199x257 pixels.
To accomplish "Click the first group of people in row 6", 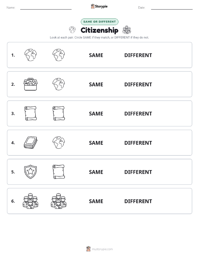I will 31,201.
